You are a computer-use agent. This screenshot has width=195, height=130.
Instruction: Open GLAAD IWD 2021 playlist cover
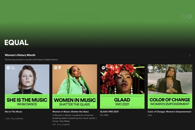[x=122, y=86]
